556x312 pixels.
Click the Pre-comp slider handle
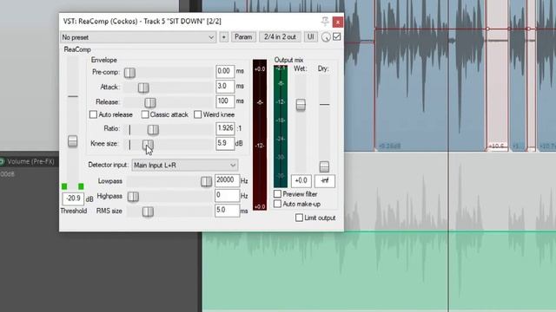(x=129, y=73)
